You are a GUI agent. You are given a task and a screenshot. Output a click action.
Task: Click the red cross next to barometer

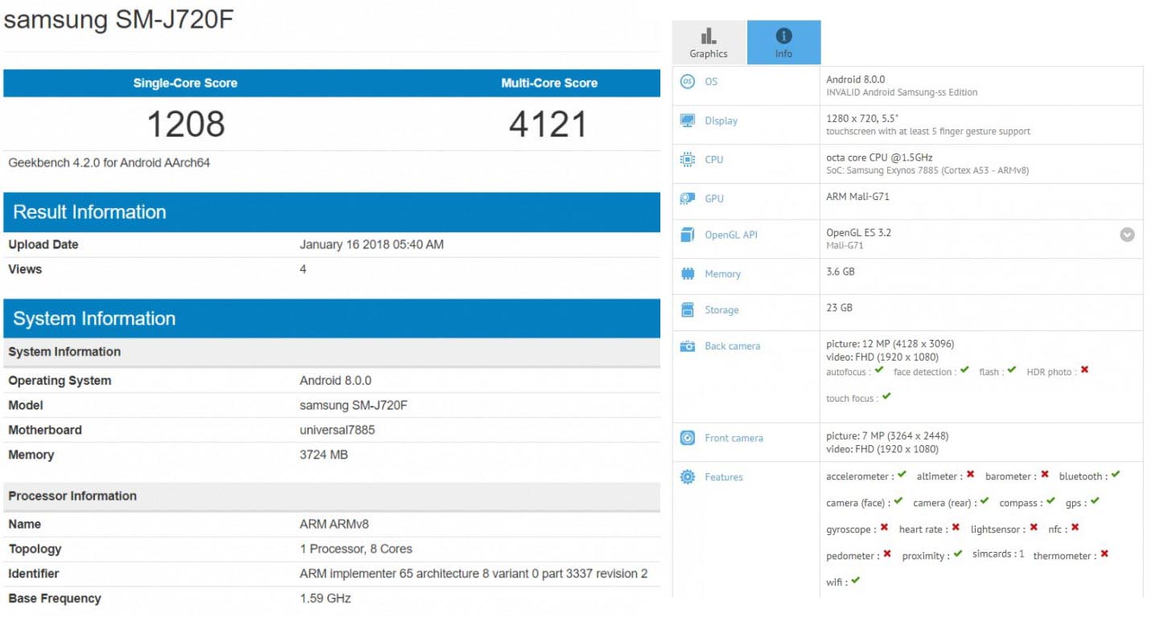[1045, 475]
